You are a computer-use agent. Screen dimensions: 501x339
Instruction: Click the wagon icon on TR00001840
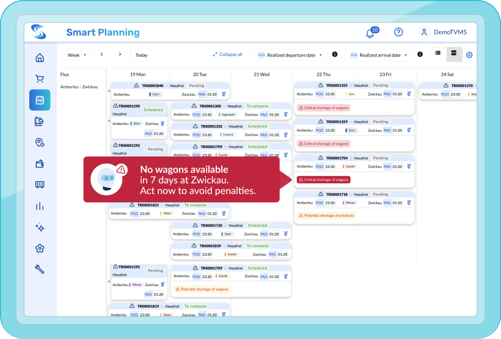(224, 94)
